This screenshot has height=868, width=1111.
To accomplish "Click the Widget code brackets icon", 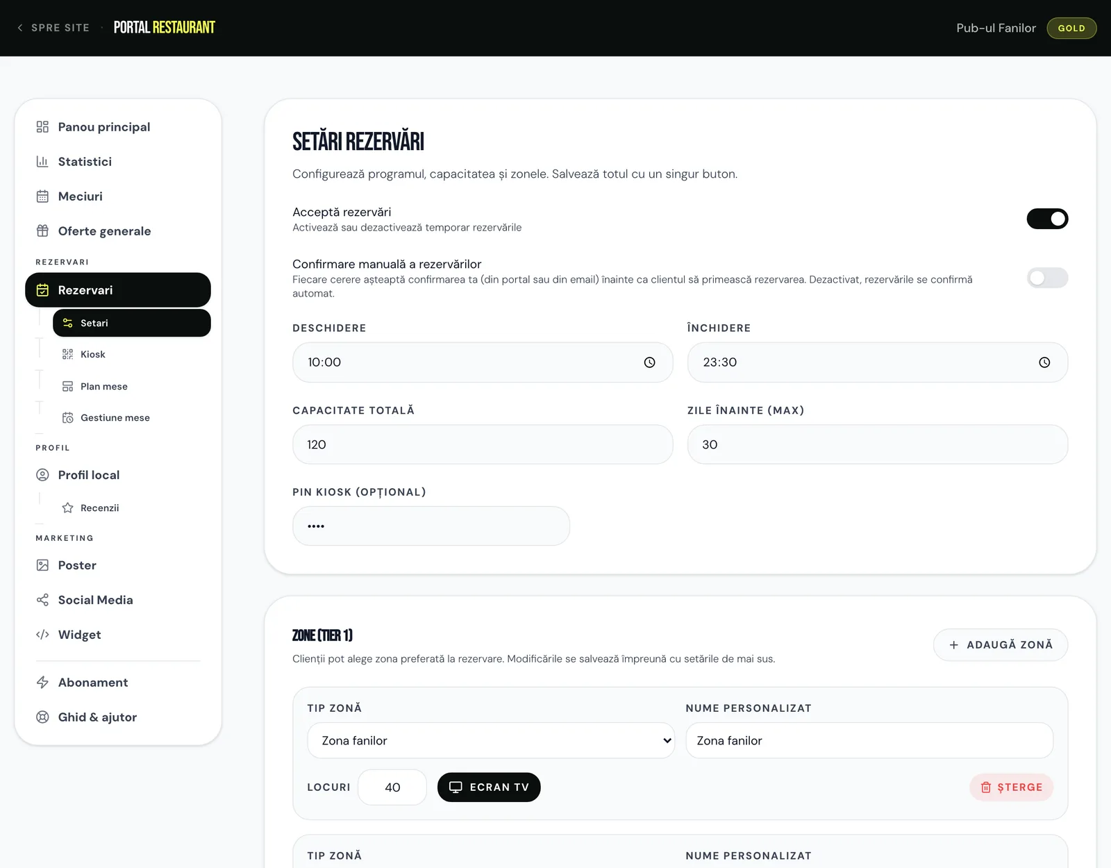I will click(x=42, y=635).
